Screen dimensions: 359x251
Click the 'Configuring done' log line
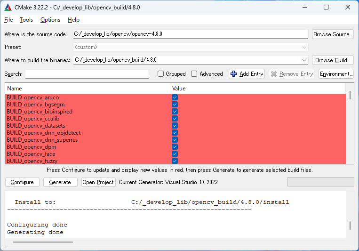[37, 225]
